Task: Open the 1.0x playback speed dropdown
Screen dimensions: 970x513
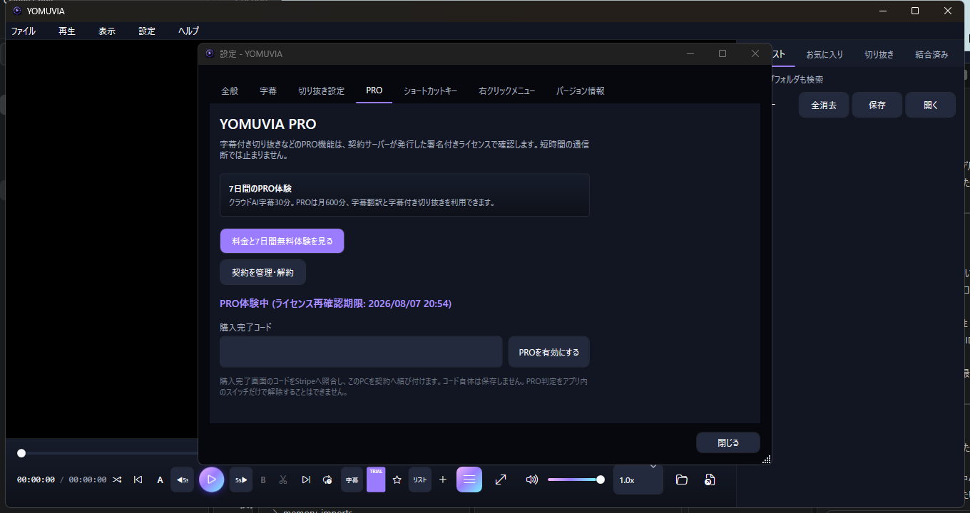Action: [638, 480]
